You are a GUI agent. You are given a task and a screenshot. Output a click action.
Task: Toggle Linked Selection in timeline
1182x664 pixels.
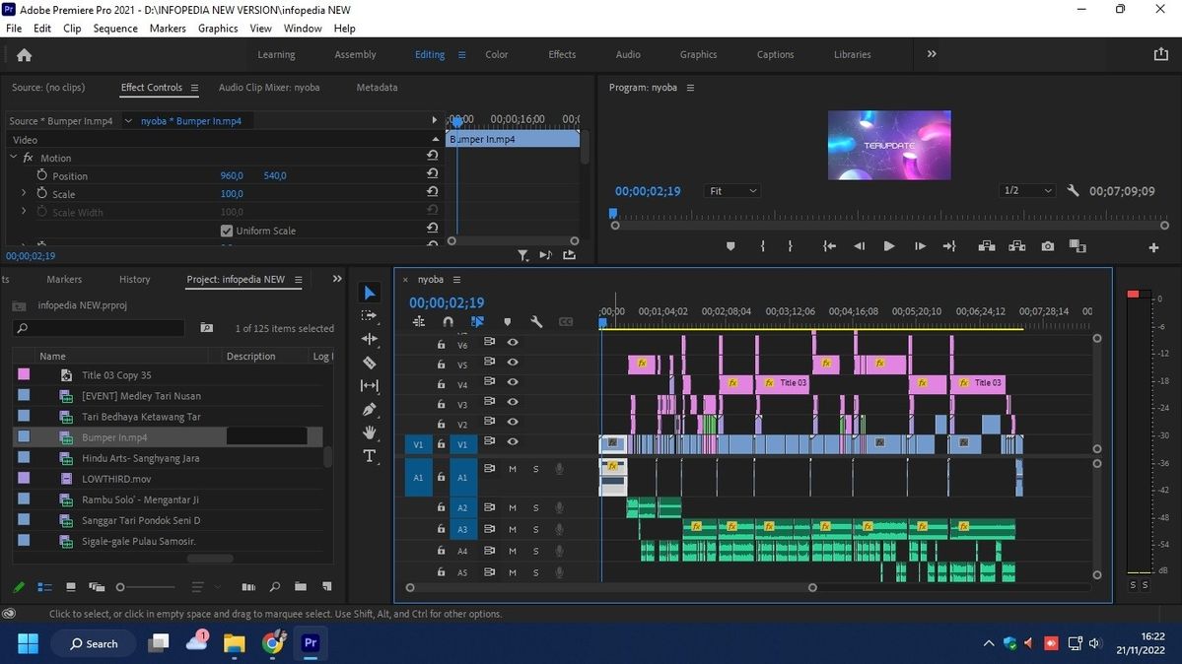tap(477, 322)
